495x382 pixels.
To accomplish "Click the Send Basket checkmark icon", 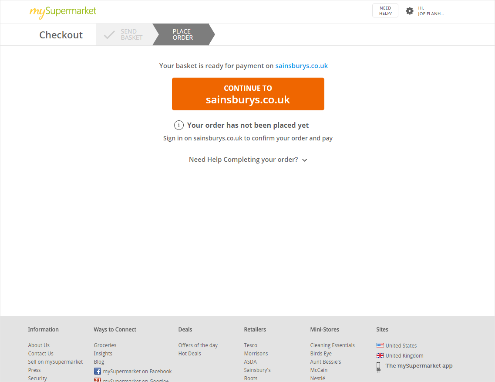I will coord(109,34).
